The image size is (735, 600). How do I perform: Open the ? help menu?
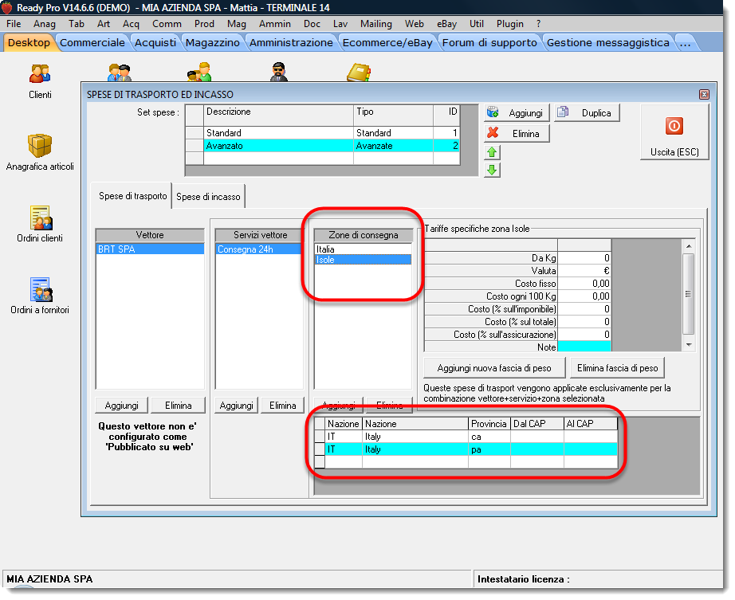point(539,24)
